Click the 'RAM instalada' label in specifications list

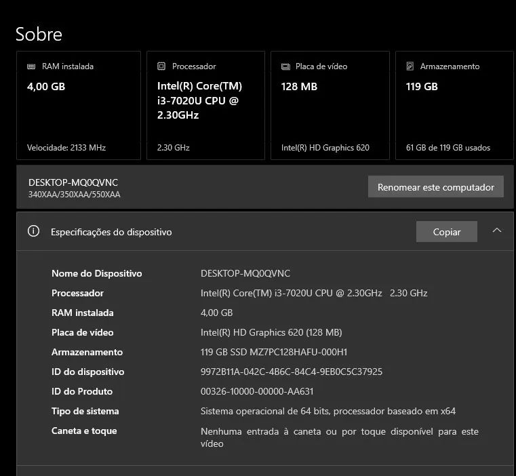[83, 313]
